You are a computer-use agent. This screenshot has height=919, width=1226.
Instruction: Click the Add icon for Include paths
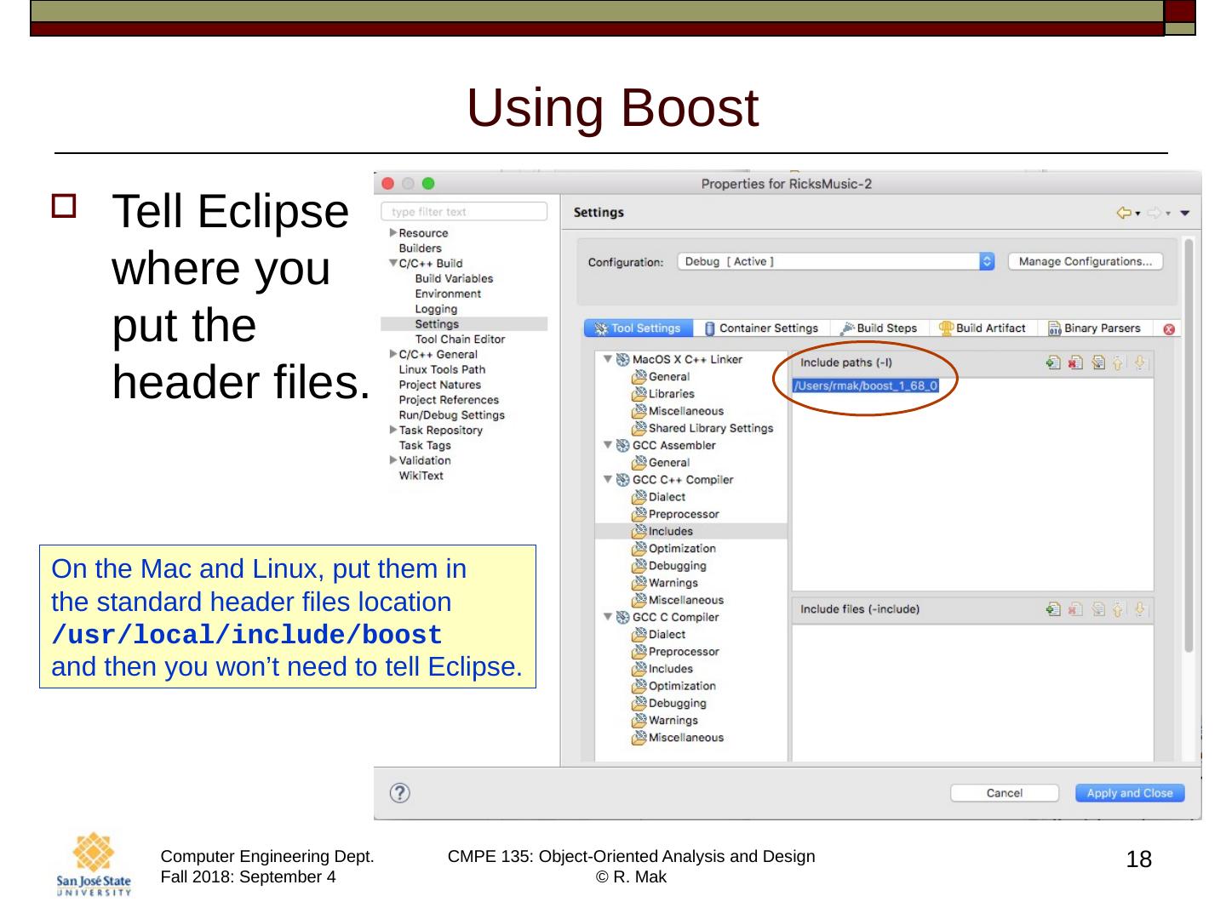coord(1053,363)
